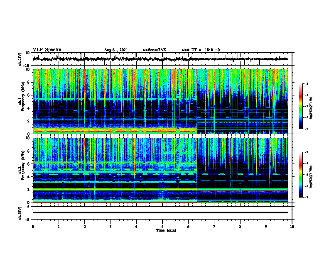
Task: Select the "start UT = 18: 0 : 0" label
Action: click(201, 50)
